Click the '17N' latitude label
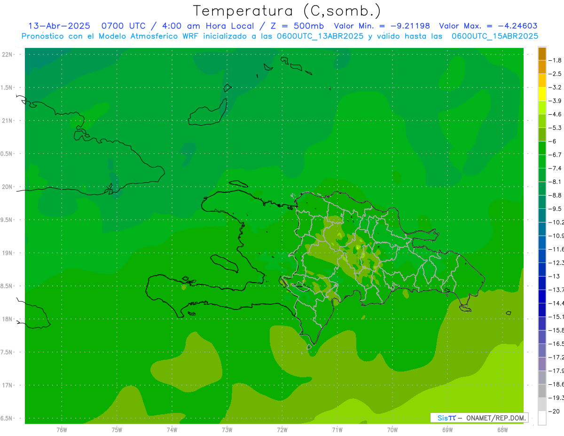 (8, 385)
